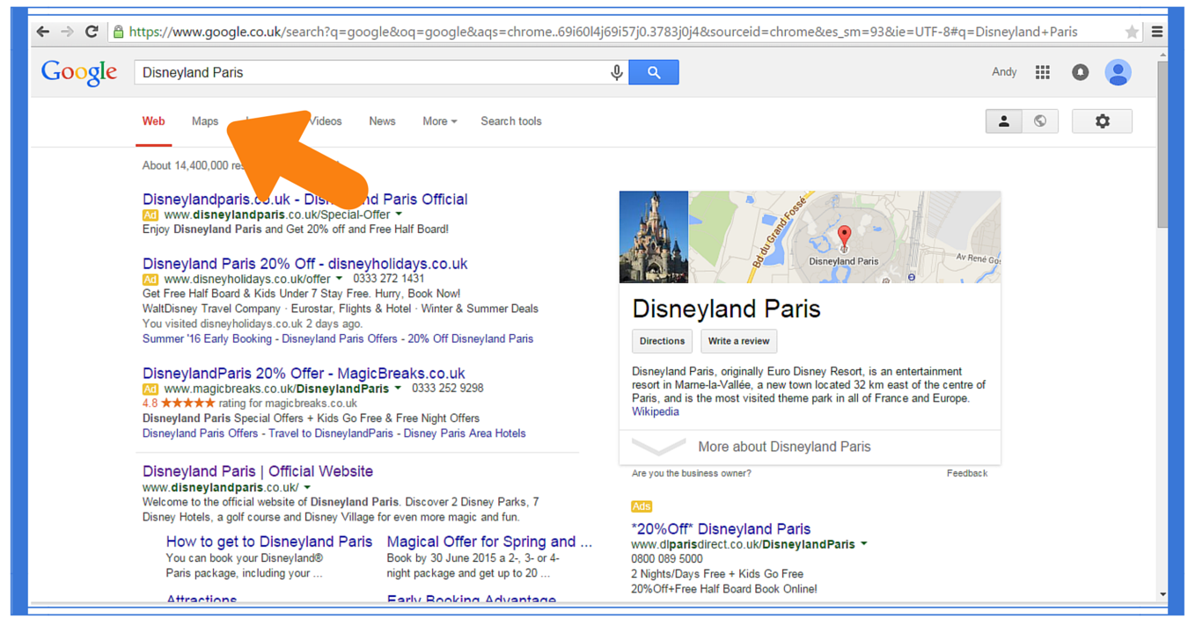Bookmark the page with the star icon
1188x633 pixels.
click(x=1132, y=32)
